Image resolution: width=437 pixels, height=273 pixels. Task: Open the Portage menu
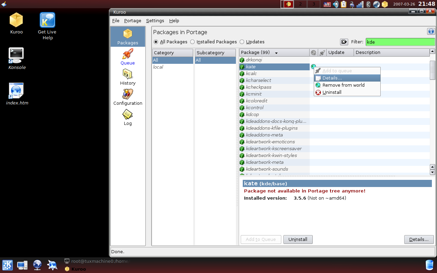pyautogui.click(x=132, y=20)
